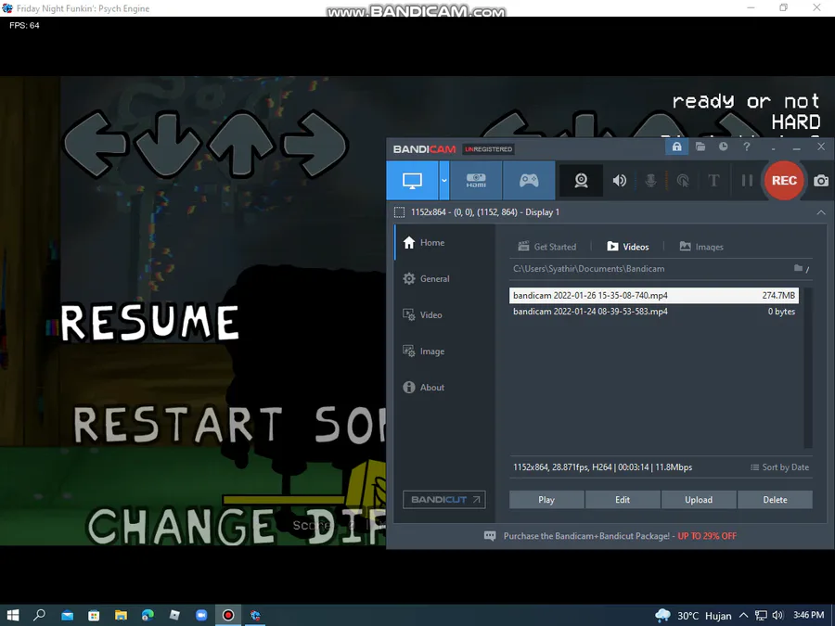Open Bandicam help question mark
The height and width of the screenshot is (626, 835).
747,147
